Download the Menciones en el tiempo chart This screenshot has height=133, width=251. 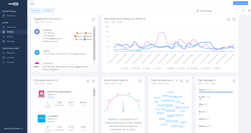click(x=228, y=19)
